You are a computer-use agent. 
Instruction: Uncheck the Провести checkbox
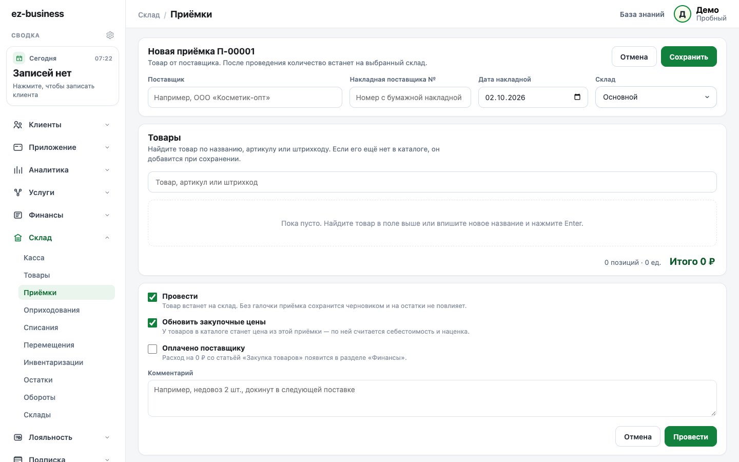click(x=152, y=297)
